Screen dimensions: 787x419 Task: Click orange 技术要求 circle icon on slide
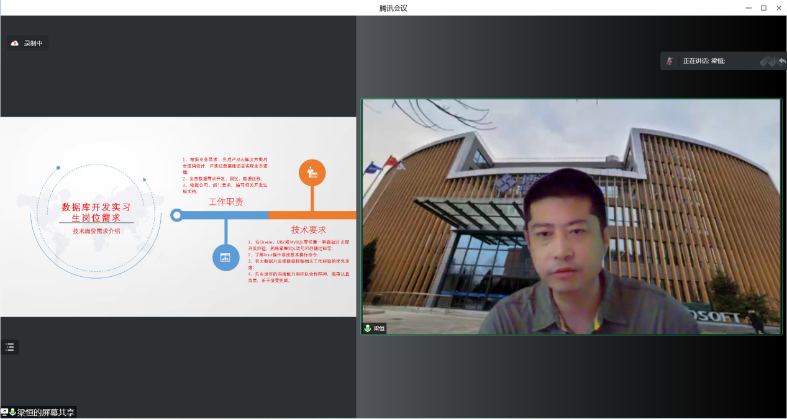coord(312,173)
